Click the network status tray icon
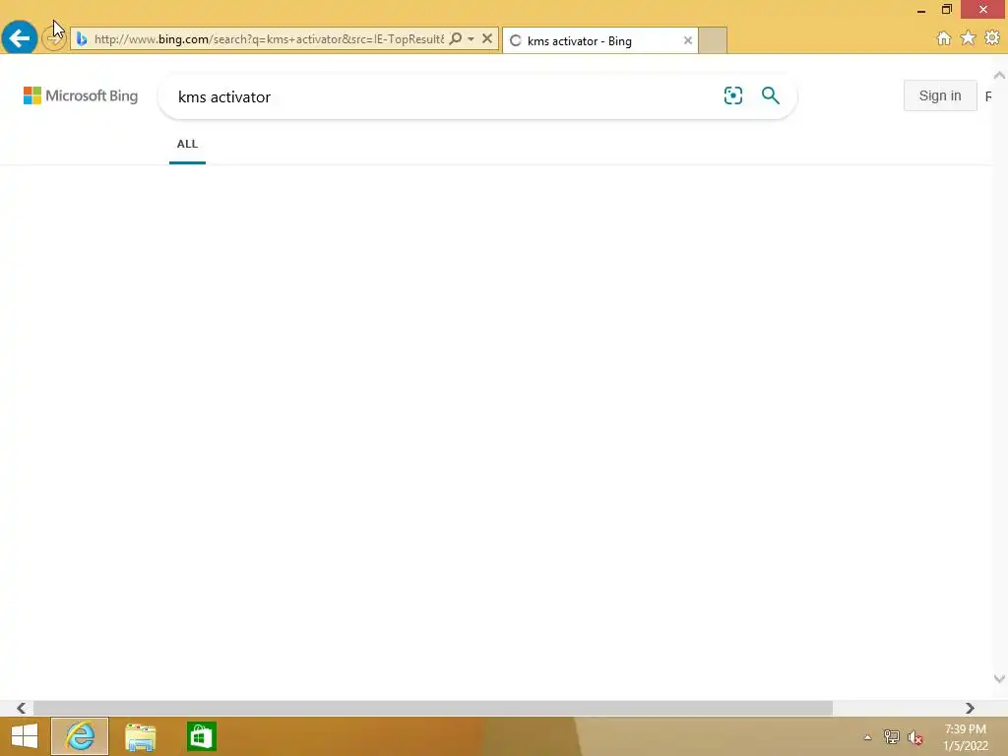 [892, 737]
